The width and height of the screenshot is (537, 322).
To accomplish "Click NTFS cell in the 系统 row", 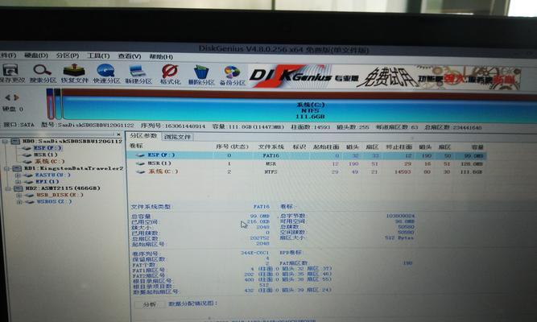I will coord(271,171).
